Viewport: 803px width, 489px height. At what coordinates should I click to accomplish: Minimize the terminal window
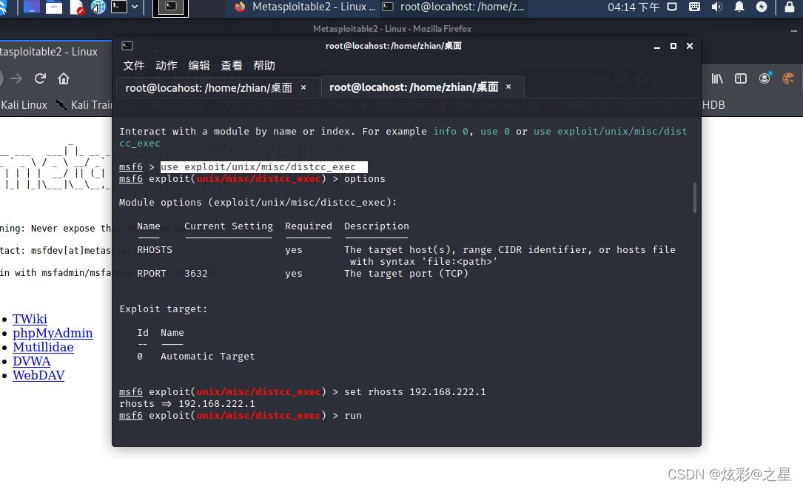pos(657,46)
